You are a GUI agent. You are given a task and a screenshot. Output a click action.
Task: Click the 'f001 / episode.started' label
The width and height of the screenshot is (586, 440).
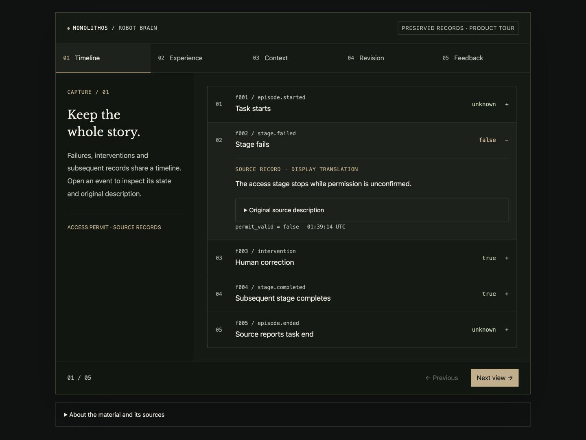coord(270,97)
